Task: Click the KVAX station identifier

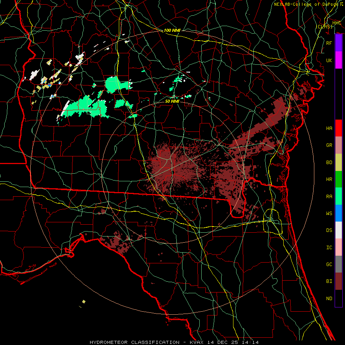Action: (x=197, y=342)
